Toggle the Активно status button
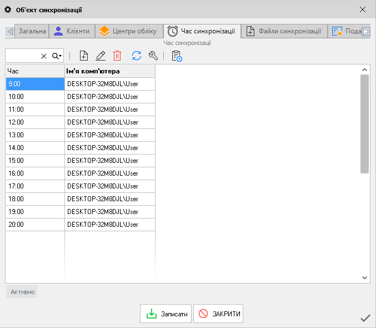Screen dimensions: 376x328 coord(22,292)
